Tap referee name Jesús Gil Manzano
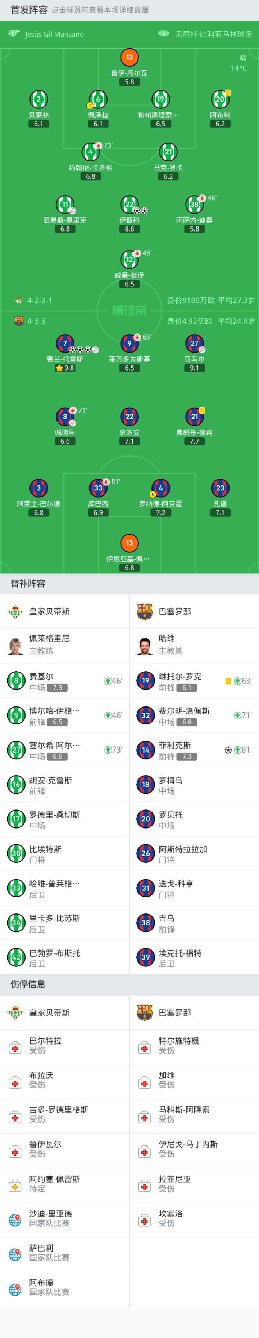Screen dimensions: 259x1338 (x=55, y=34)
